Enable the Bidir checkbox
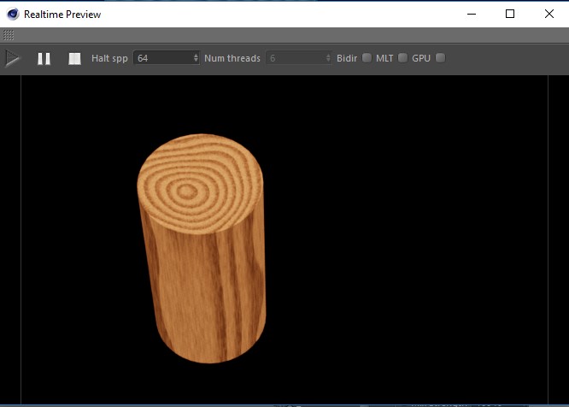Image resolution: width=569 pixels, height=407 pixels. pos(367,58)
